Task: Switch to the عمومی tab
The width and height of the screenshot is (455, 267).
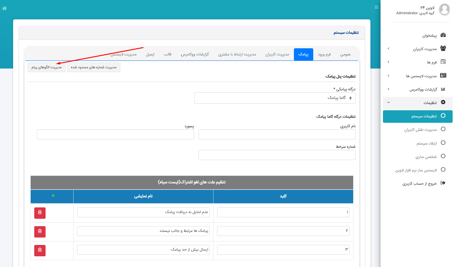Action: coord(345,54)
